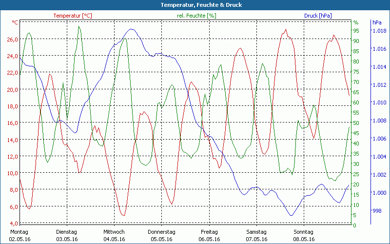Viewport: 390px width, 244px height.
Task: Click the 1.018 pressure axis value
Action: click(379, 31)
